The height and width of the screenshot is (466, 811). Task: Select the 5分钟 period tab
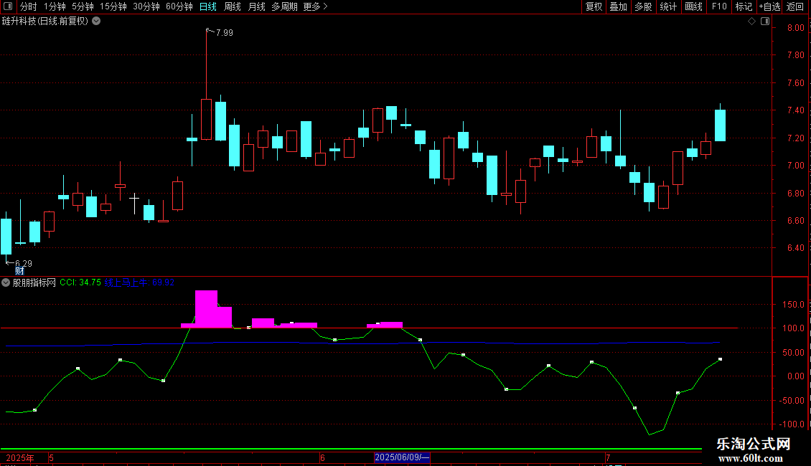point(83,6)
